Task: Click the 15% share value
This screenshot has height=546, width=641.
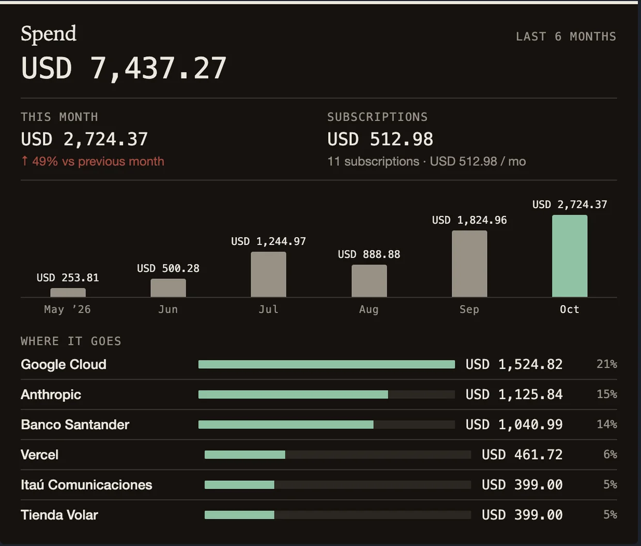Action: (607, 394)
